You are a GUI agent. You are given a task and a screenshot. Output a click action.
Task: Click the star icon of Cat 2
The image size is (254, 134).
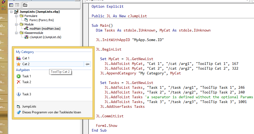point(18,64)
